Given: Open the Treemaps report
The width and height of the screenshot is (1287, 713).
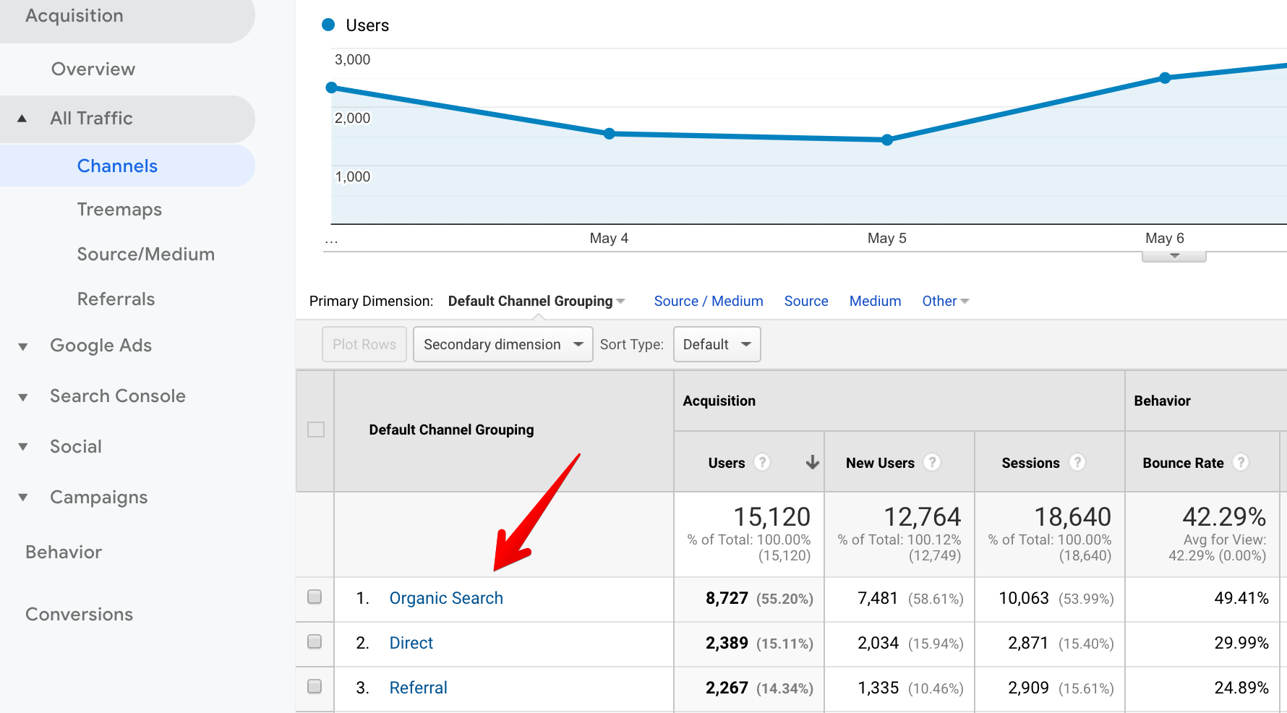Looking at the screenshot, I should 119,210.
